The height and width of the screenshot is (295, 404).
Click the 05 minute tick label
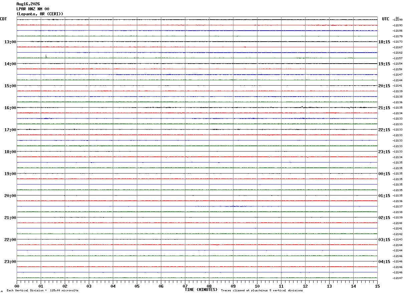137,286
